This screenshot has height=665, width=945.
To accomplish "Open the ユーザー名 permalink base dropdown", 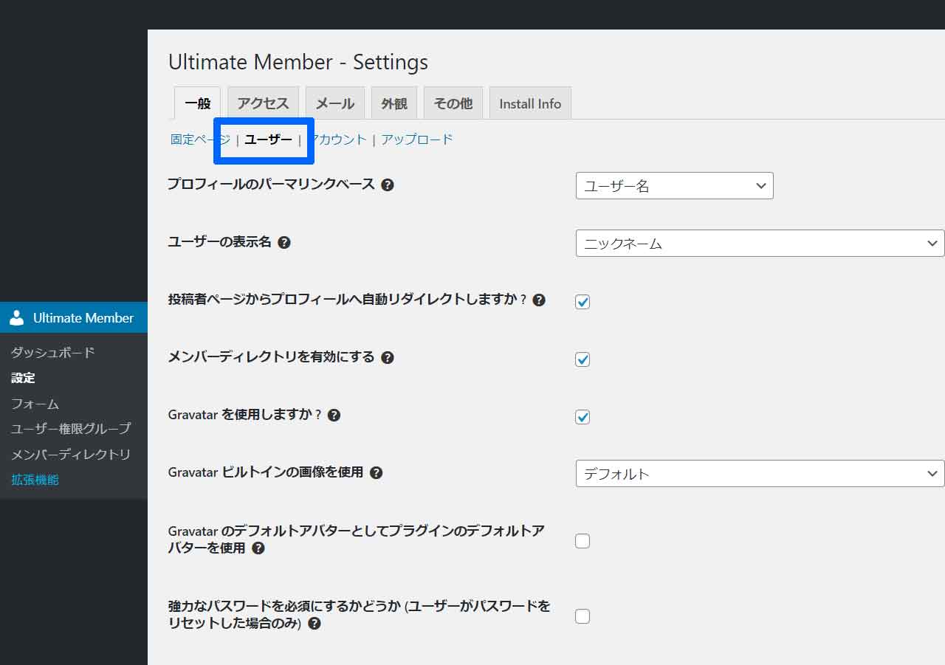I will (675, 186).
